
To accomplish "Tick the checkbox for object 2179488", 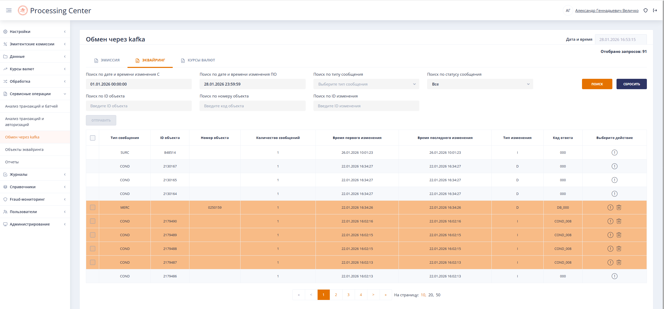I will pyautogui.click(x=93, y=249).
